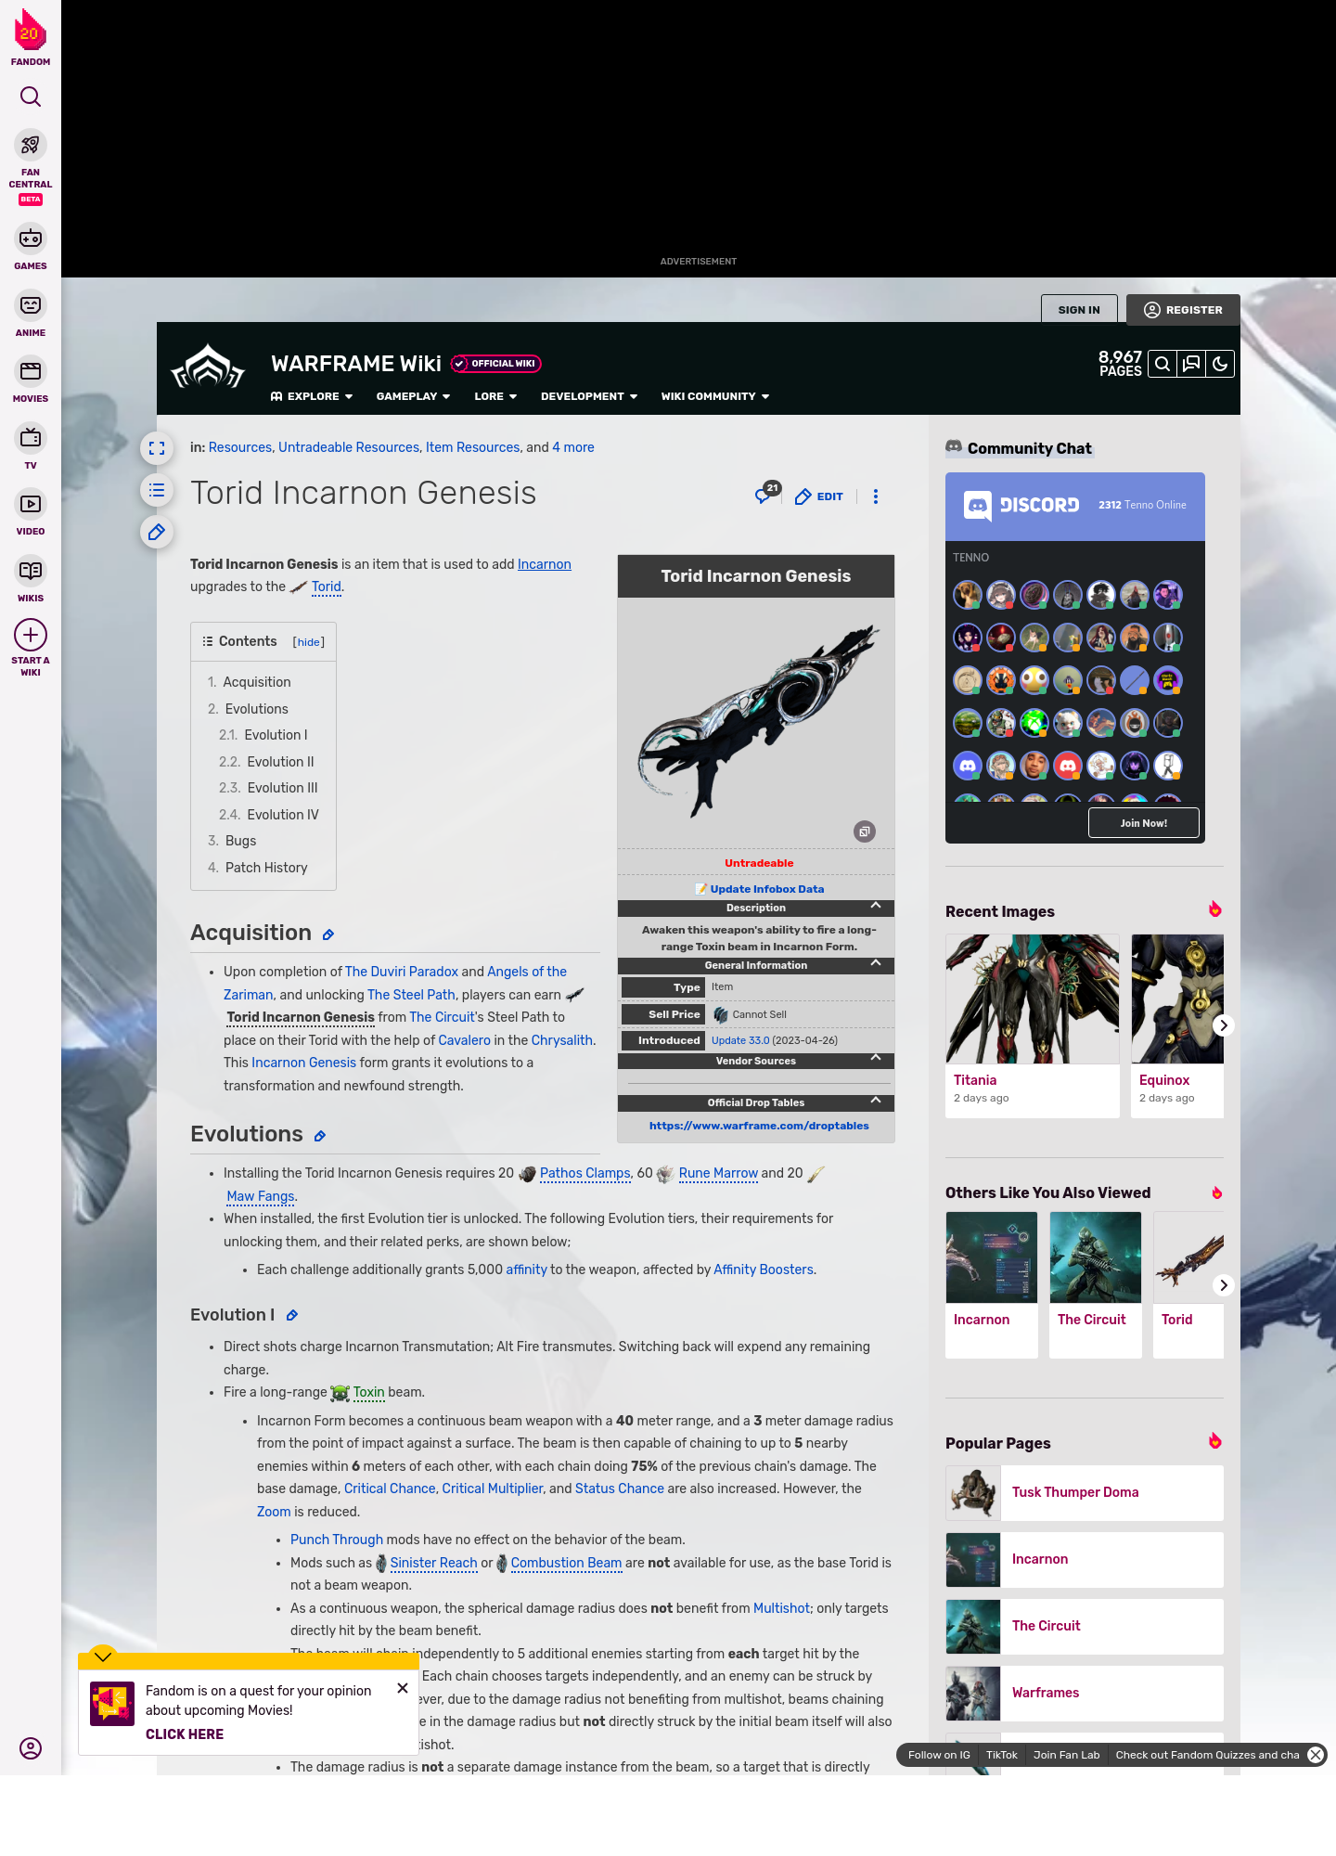Open Update 33.0 link in infobox
Viewport: 1336px width, 1856px height.
739,1040
